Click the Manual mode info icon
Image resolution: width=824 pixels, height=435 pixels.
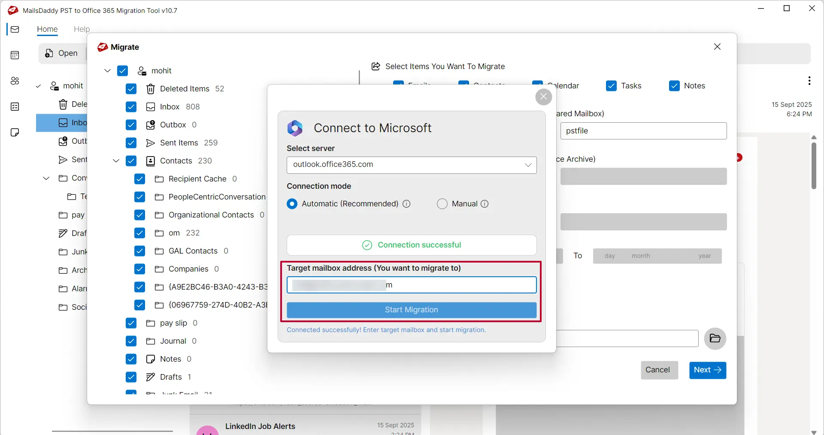[485, 204]
